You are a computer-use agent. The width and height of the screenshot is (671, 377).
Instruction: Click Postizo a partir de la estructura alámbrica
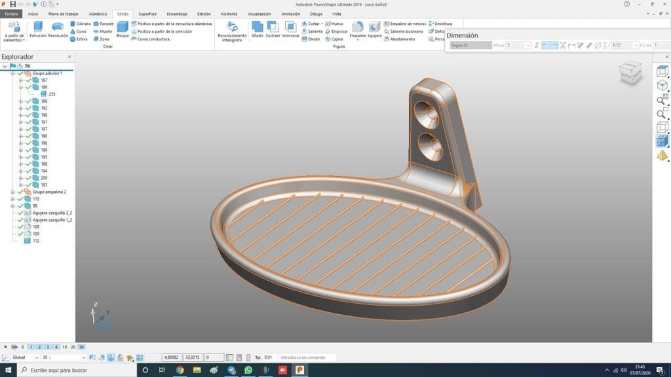coord(171,24)
